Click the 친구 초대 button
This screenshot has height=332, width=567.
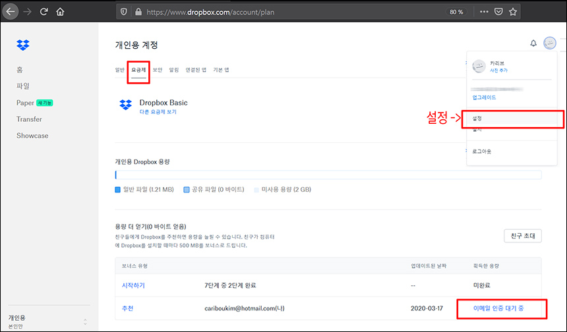[523, 236]
